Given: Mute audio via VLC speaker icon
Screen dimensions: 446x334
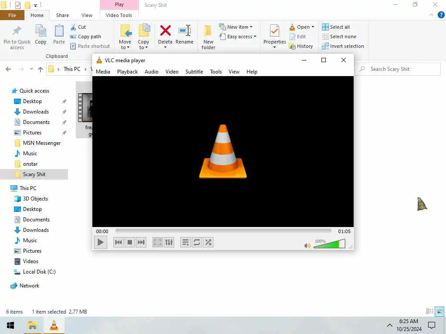Looking at the screenshot, I should 307,246.
